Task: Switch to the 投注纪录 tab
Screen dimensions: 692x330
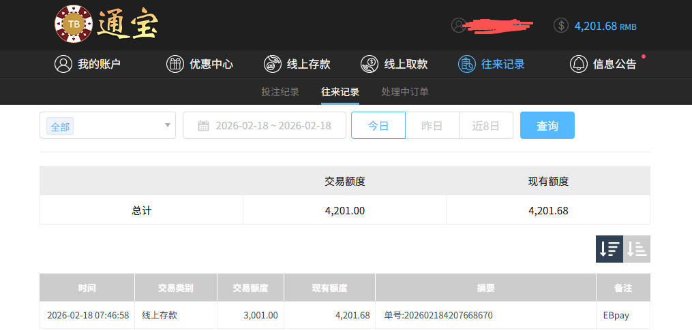Action: (x=280, y=92)
